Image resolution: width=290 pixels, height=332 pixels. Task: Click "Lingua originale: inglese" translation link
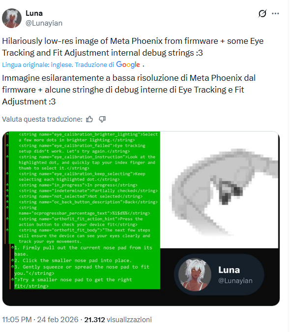coord(37,65)
